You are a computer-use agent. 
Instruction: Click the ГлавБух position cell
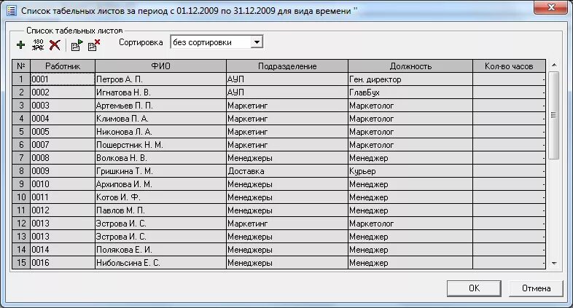click(410, 92)
